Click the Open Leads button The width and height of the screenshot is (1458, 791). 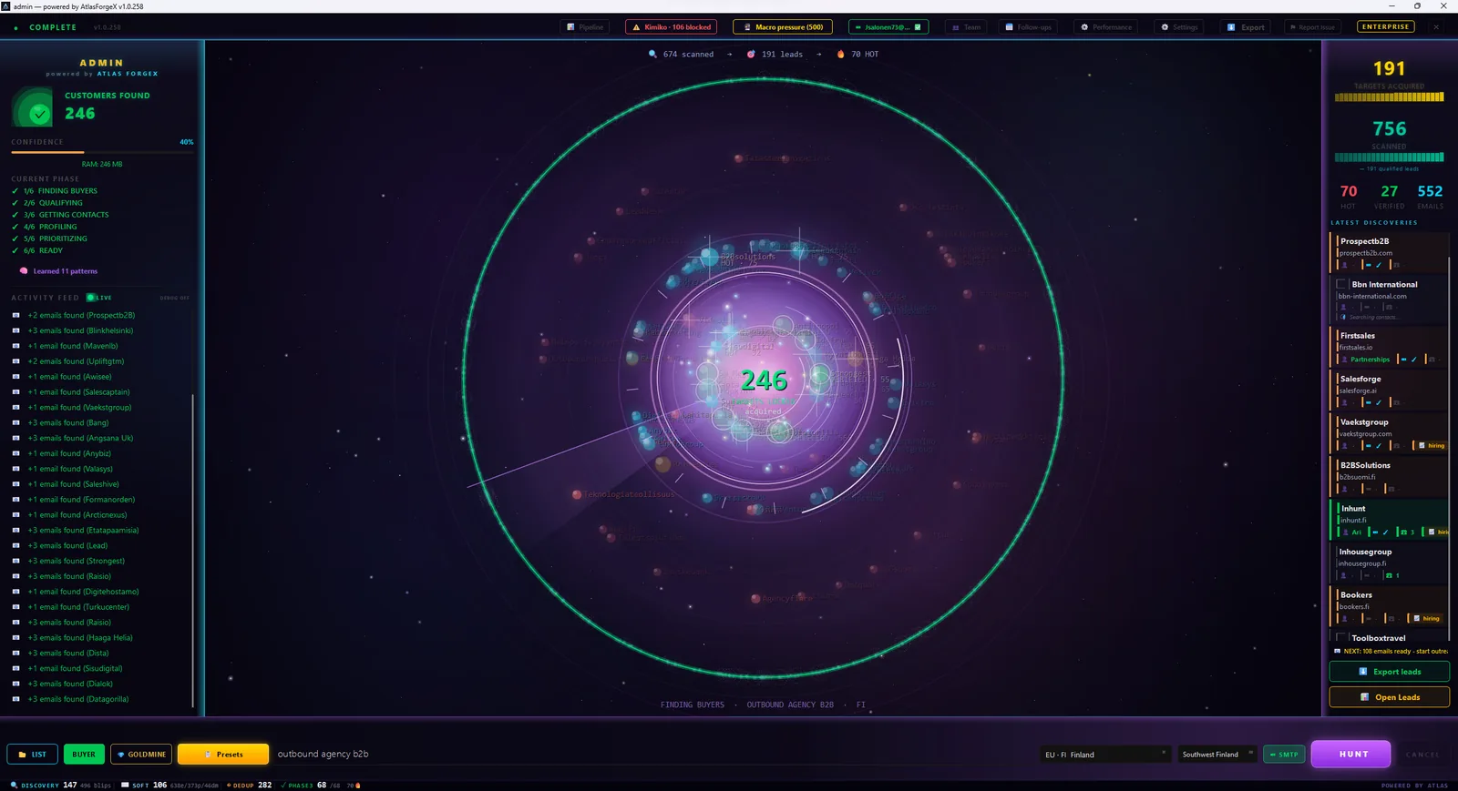click(1390, 697)
